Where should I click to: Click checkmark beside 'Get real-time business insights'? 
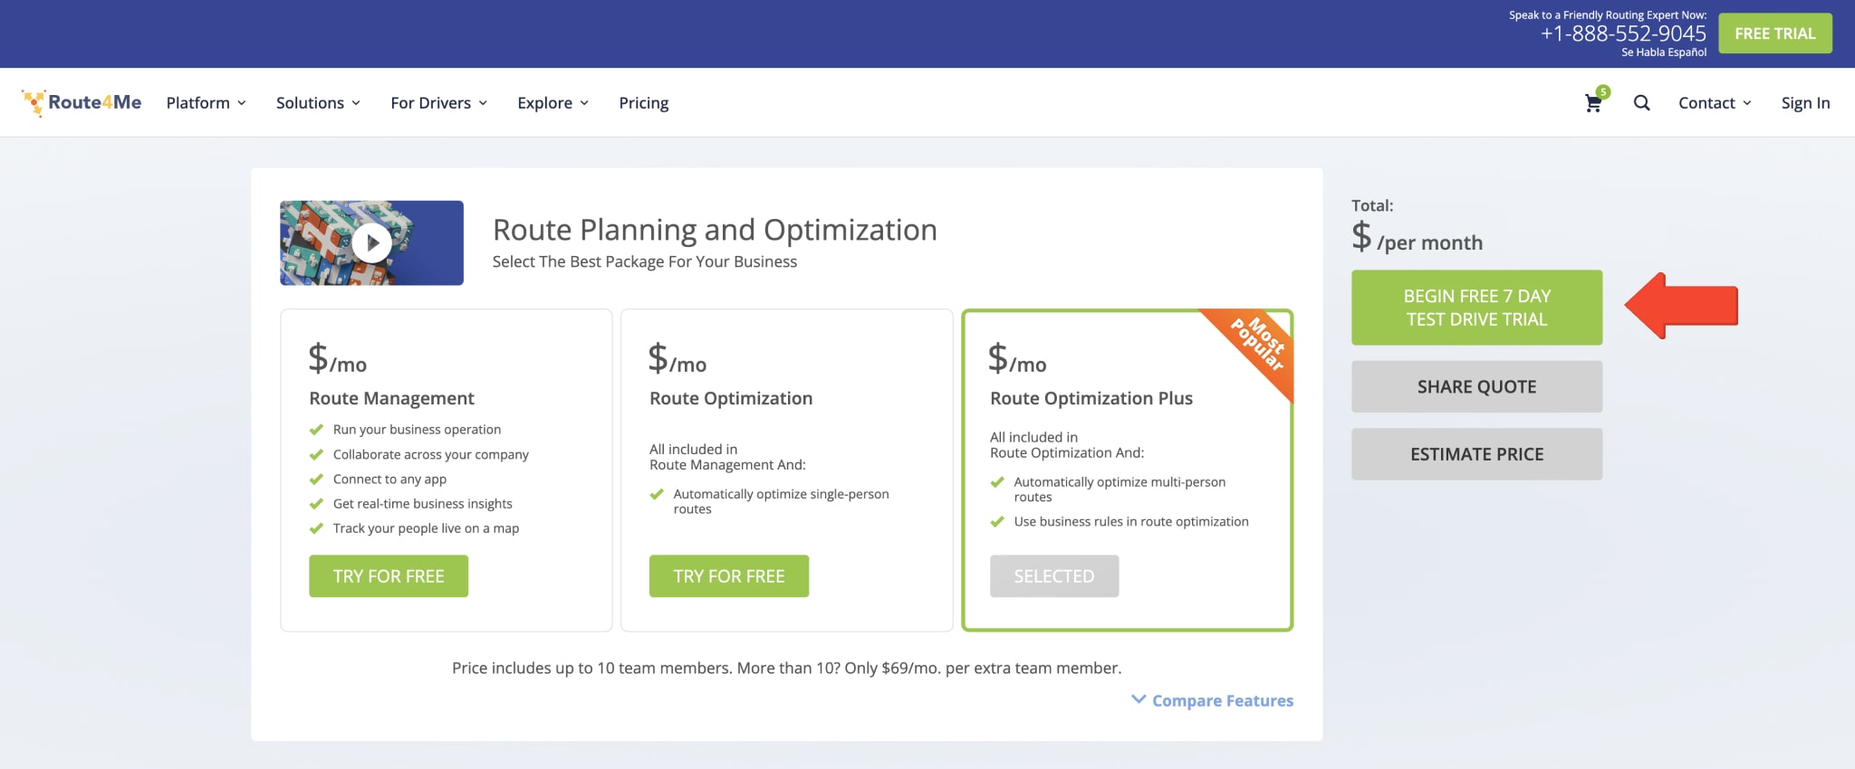pos(316,504)
